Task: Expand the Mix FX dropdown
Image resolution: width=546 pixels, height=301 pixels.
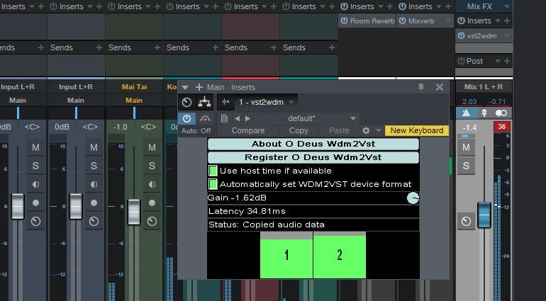Action: point(507,6)
